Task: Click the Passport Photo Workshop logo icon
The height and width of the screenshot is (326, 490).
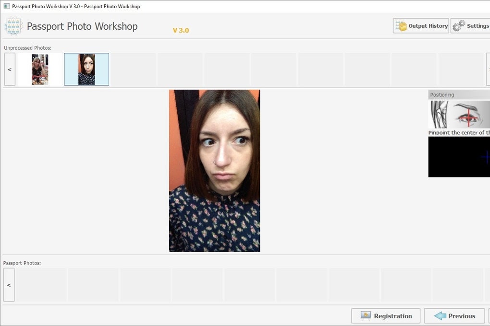Action: tap(13, 26)
